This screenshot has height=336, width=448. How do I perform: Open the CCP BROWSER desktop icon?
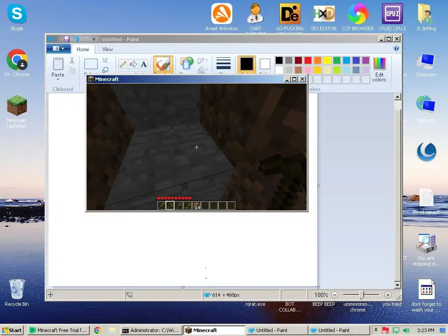point(358,17)
